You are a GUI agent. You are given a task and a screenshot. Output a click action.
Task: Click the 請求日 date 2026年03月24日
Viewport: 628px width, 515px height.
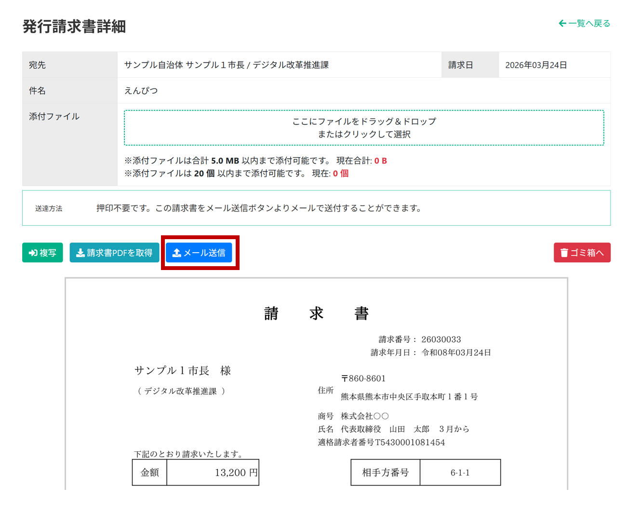pyautogui.click(x=536, y=65)
